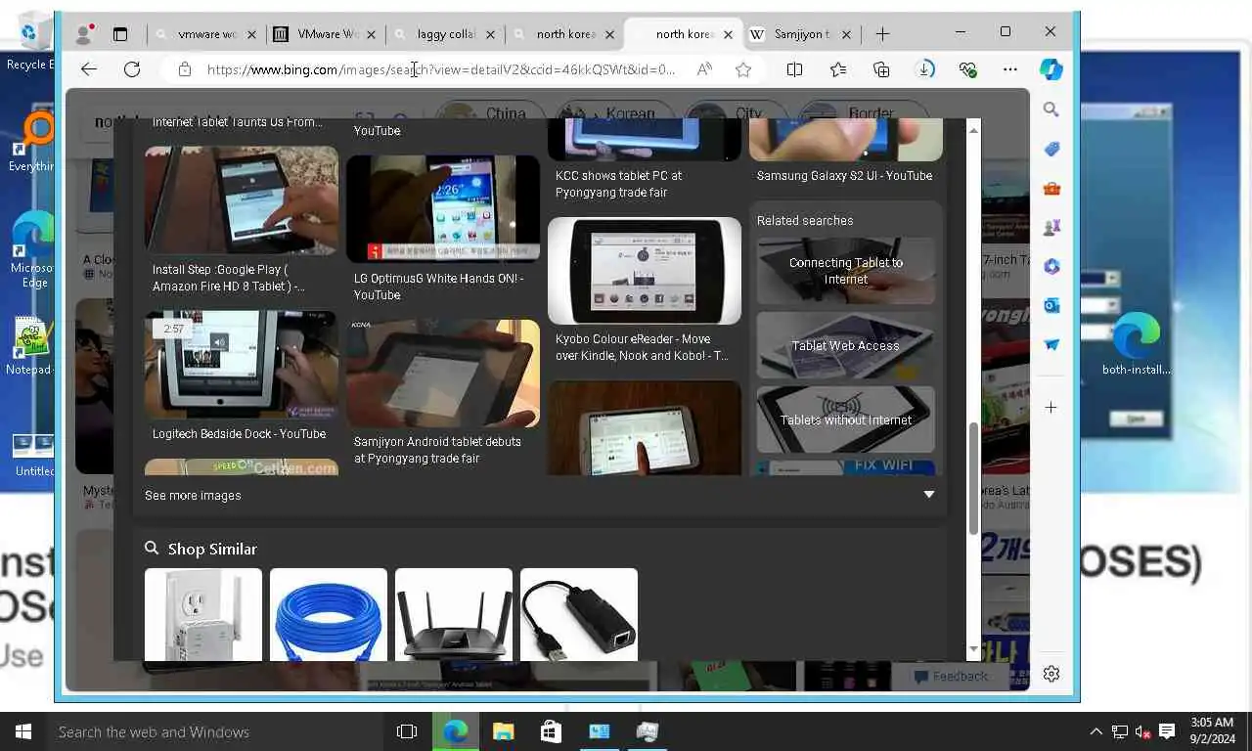Open the Favorites list icon
The width and height of the screenshot is (1252, 751).
pyautogui.click(x=838, y=69)
